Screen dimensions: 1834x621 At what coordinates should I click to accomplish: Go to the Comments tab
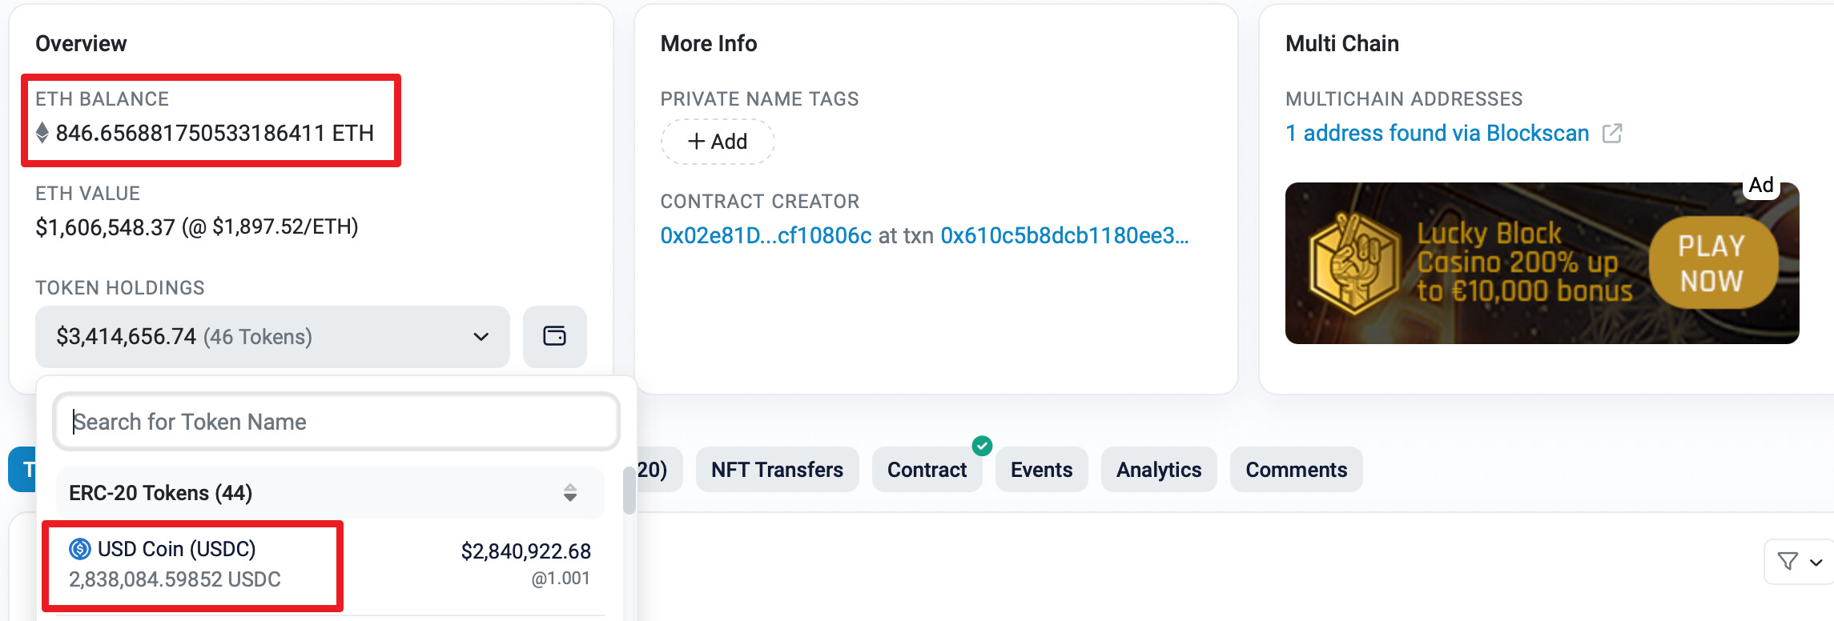coord(1296,470)
